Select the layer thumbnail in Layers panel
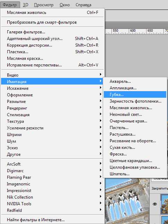Image resolution: width=168 pixels, height=224 pixels. tap(165, 204)
